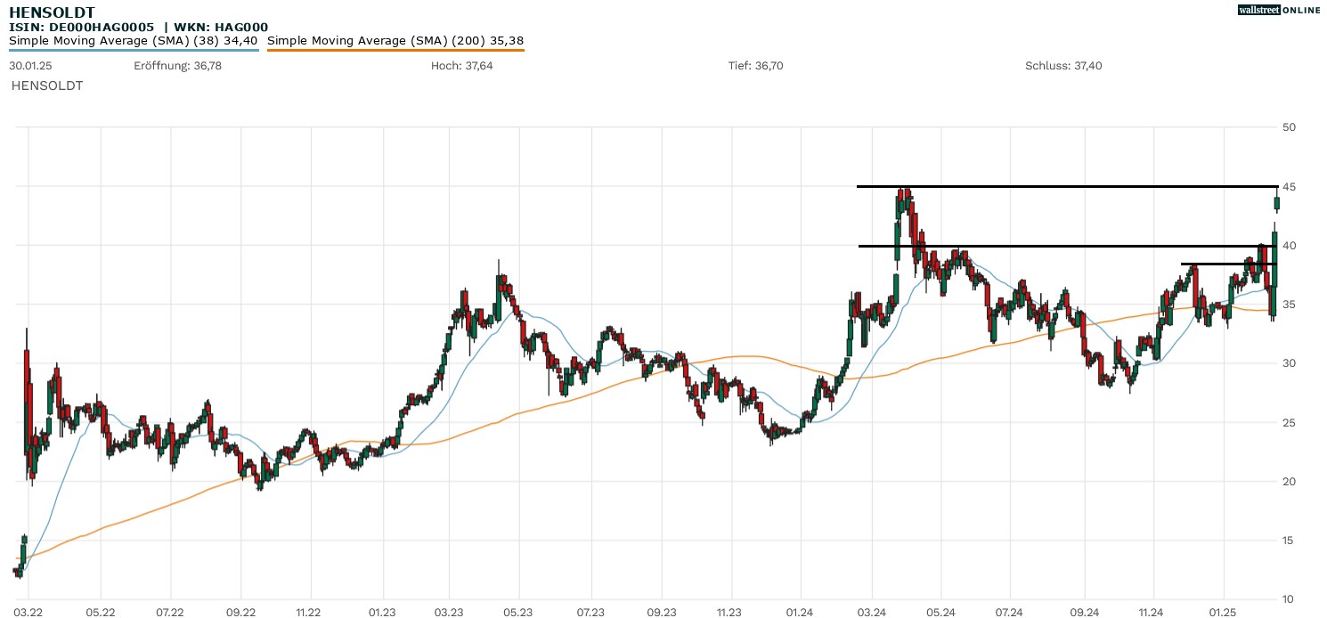The width and height of the screenshot is (1327, 618).
Task: Click the Schluss 37,40 value
Action: 1063,66
